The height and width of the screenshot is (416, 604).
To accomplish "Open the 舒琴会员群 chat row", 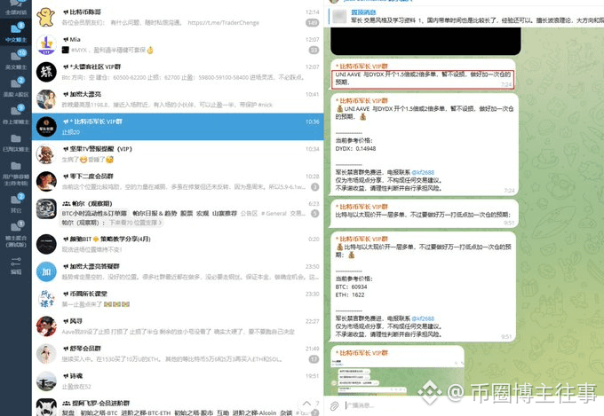I will 178,354.
